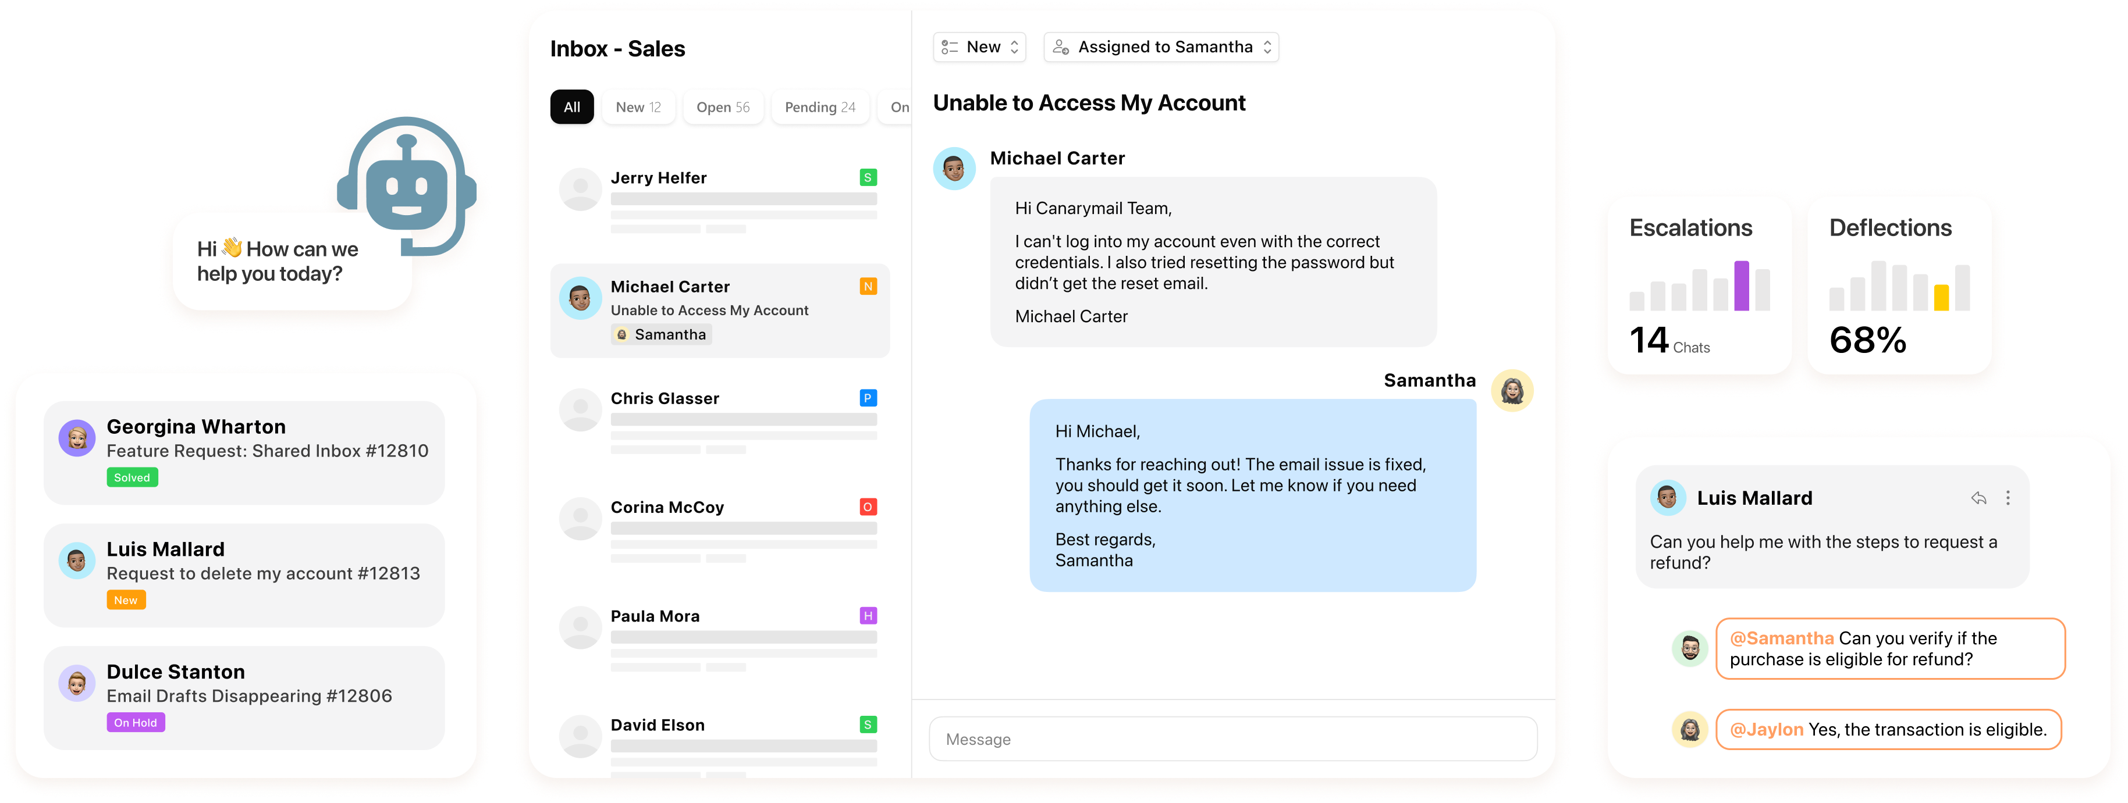Open the three-dot menu on Luis Mallard message
2128x803 pixels.
(2008, 498)
